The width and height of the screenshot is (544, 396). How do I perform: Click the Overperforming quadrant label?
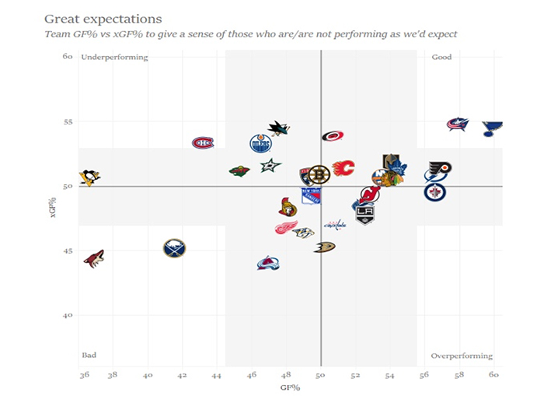pos(462,356)
